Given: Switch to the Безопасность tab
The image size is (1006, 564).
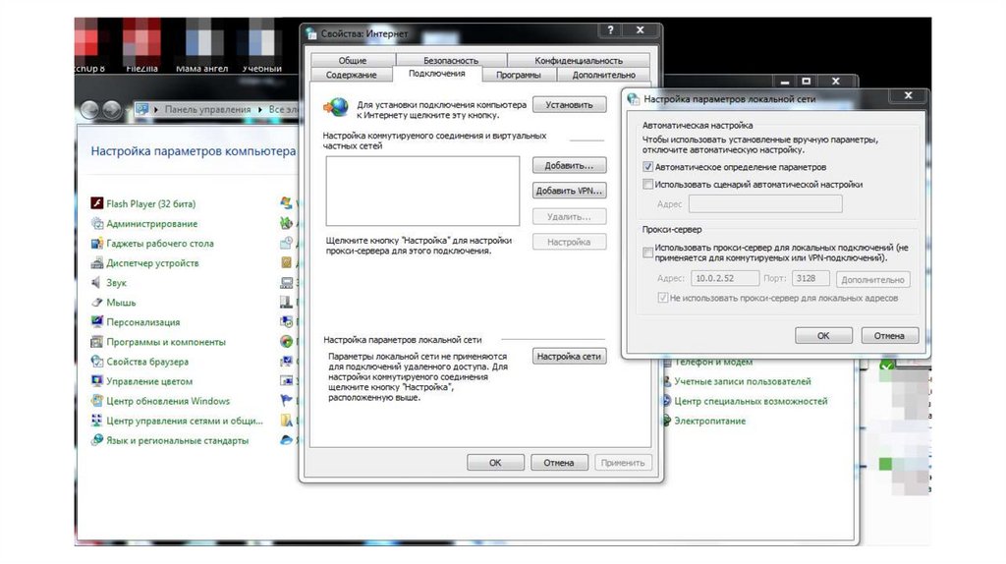Looking at the screenshot, I should [450, 60].
